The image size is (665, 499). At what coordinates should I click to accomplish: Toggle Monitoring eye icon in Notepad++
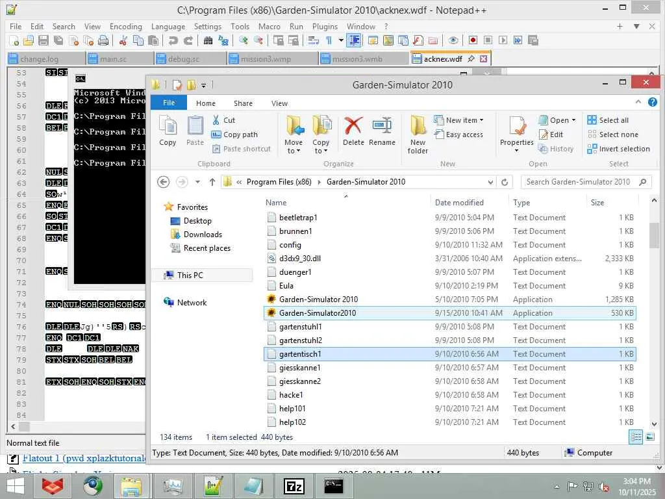pyautogui.click(x=453, y=40)
